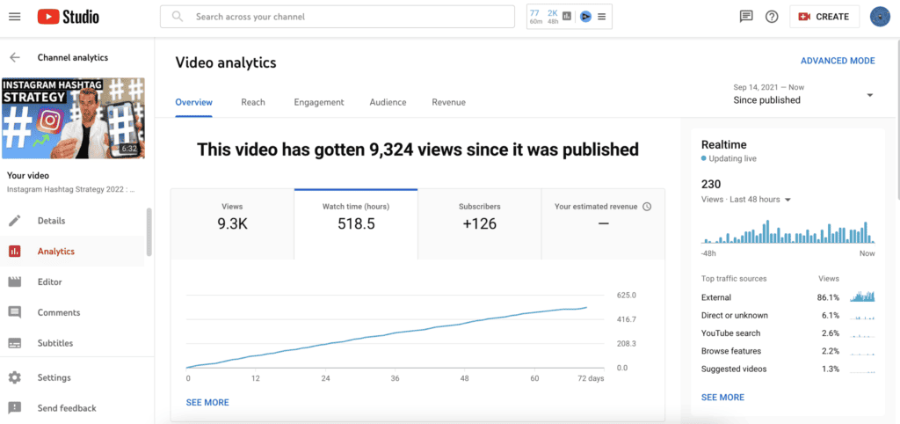The height and width of the screenshot is (424, 900).
Task: Switch to the Audience tab
Action: pyautogui.click(x=388, y=102)
